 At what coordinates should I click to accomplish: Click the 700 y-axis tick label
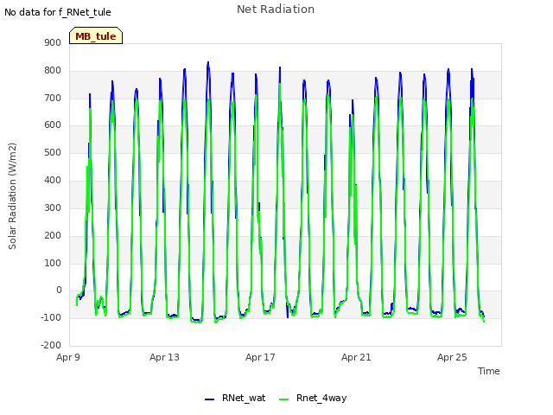click(53, 98)
